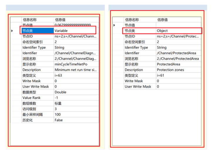This screenshot has width=216, height=152.
Task: Select the i=63 type definition value
Action: coord(58,75)
